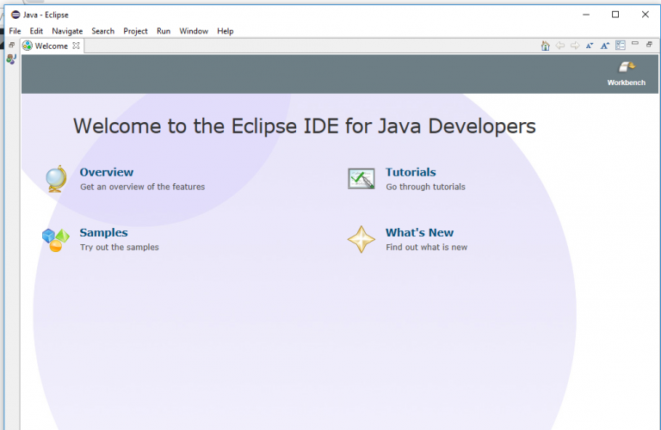Screen dimensions: 661x430
Task: Open the File menu
Action: pyautogui.click(x=15, y=31)
